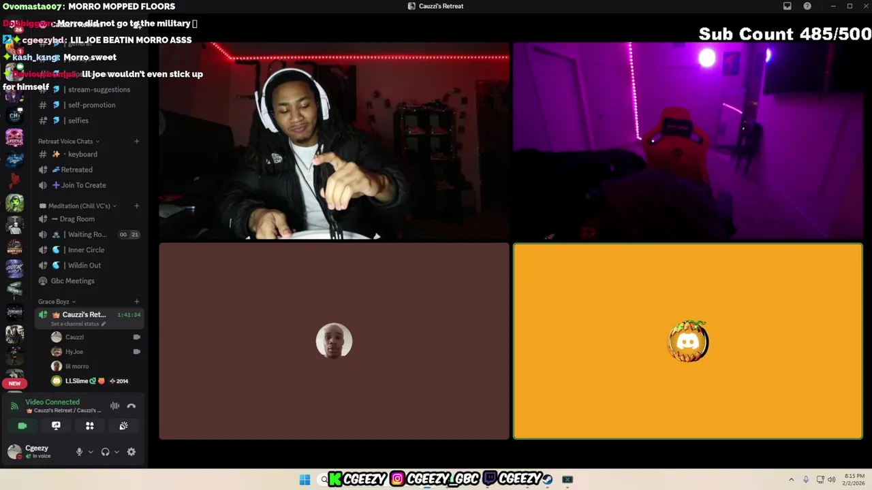Open the selfies text channel
This screenshot has height=490, width=872.
(89, 120)
